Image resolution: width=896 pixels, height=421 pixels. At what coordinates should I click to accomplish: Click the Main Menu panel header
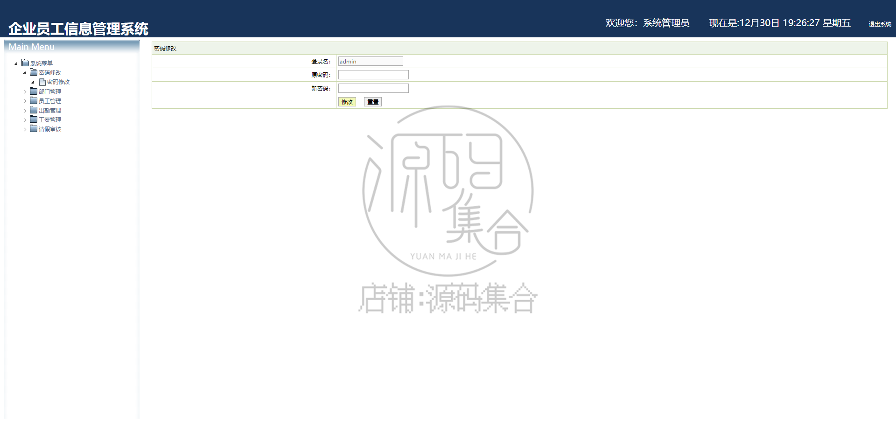71,47
